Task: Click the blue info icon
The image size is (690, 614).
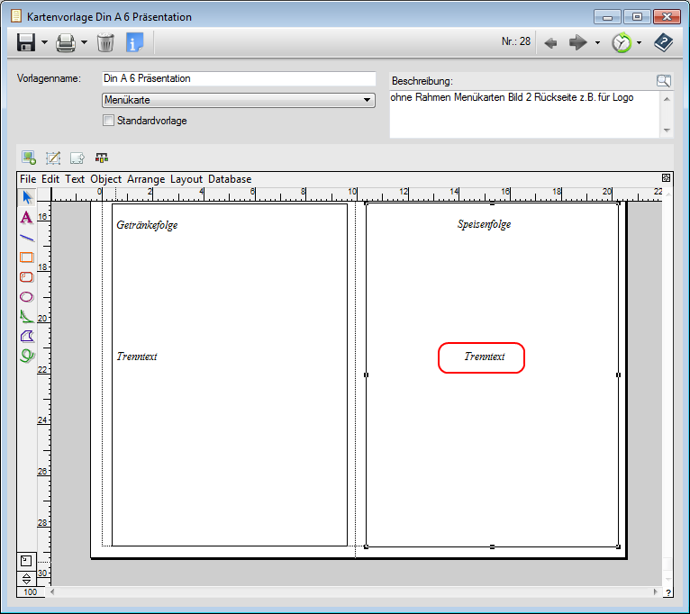Action: click(135, 42)
